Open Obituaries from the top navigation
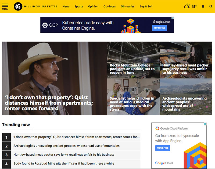Image resolution: width=215 pixels, height=169 pixels. coord(127,6)
